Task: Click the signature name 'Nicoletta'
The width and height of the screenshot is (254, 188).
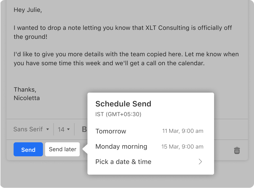Action: [x=26, y=98]
